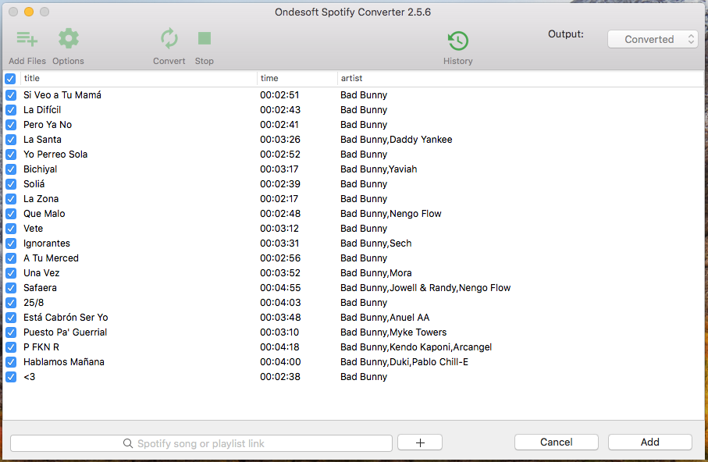Click artist Bad Bunny,Daddy Yankee
Screen dimensions: 708x462
(x=396, y=140)
